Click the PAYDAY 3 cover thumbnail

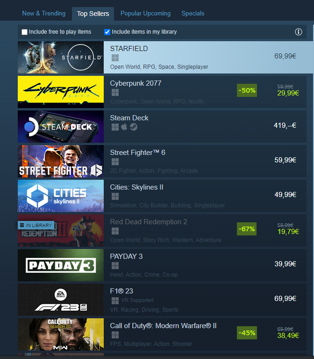click(x=61, y=265)
